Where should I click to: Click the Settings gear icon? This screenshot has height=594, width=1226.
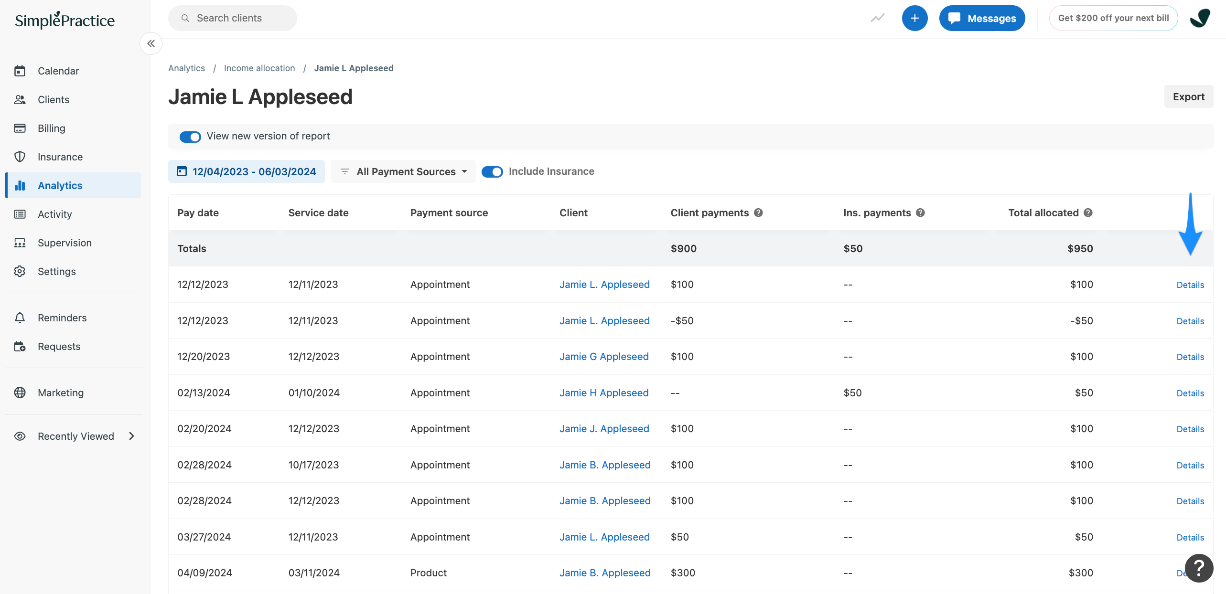(20, 271)
